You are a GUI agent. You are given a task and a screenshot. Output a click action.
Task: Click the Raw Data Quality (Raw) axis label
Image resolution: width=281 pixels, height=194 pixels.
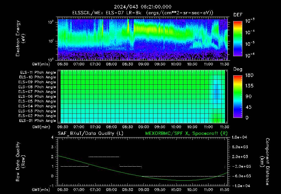20,162
